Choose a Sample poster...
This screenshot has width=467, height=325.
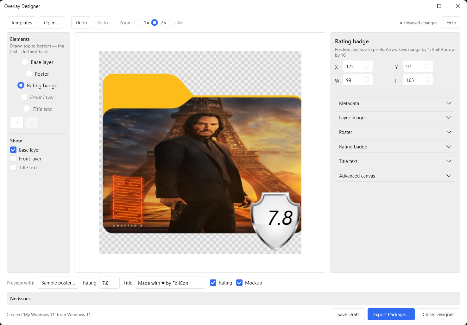pos(58,283)
